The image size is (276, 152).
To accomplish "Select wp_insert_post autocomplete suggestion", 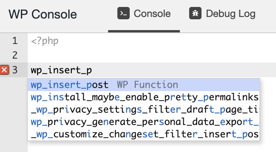I will (x=144, y=85).
